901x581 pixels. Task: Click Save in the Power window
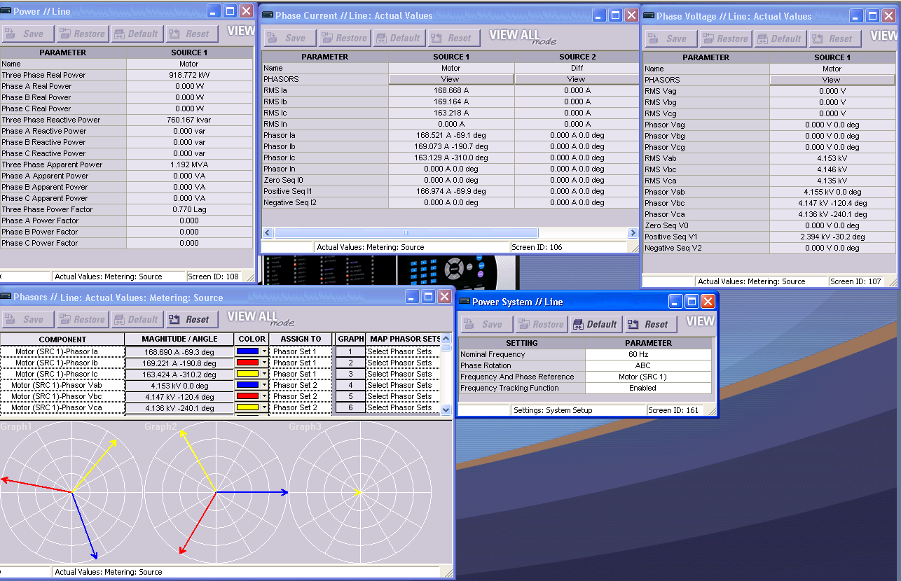(x=27, y=34)
